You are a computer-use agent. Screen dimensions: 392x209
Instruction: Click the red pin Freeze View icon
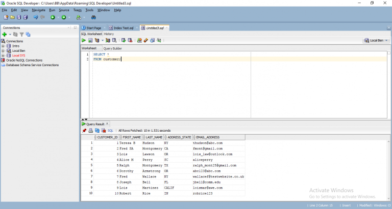(84, 131)
